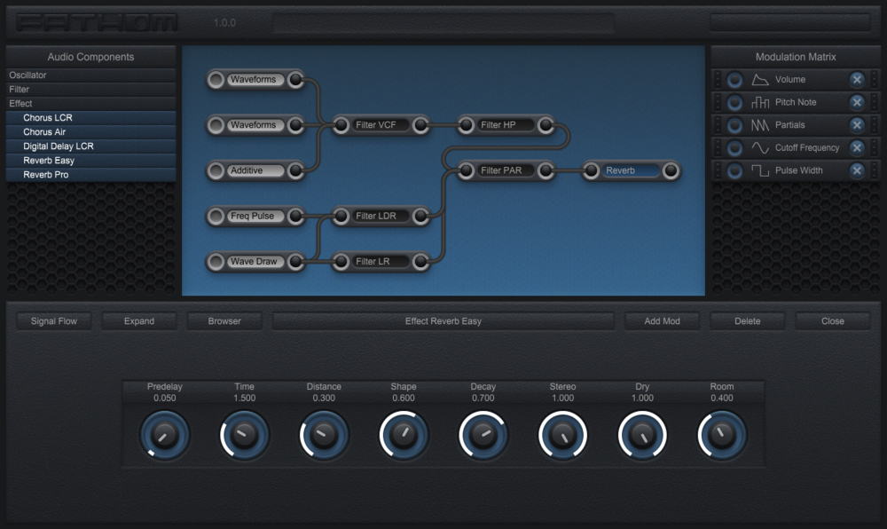Click the Modulation Matrix panel header
The image size is (887, 529).
click(x=796, y=57)
